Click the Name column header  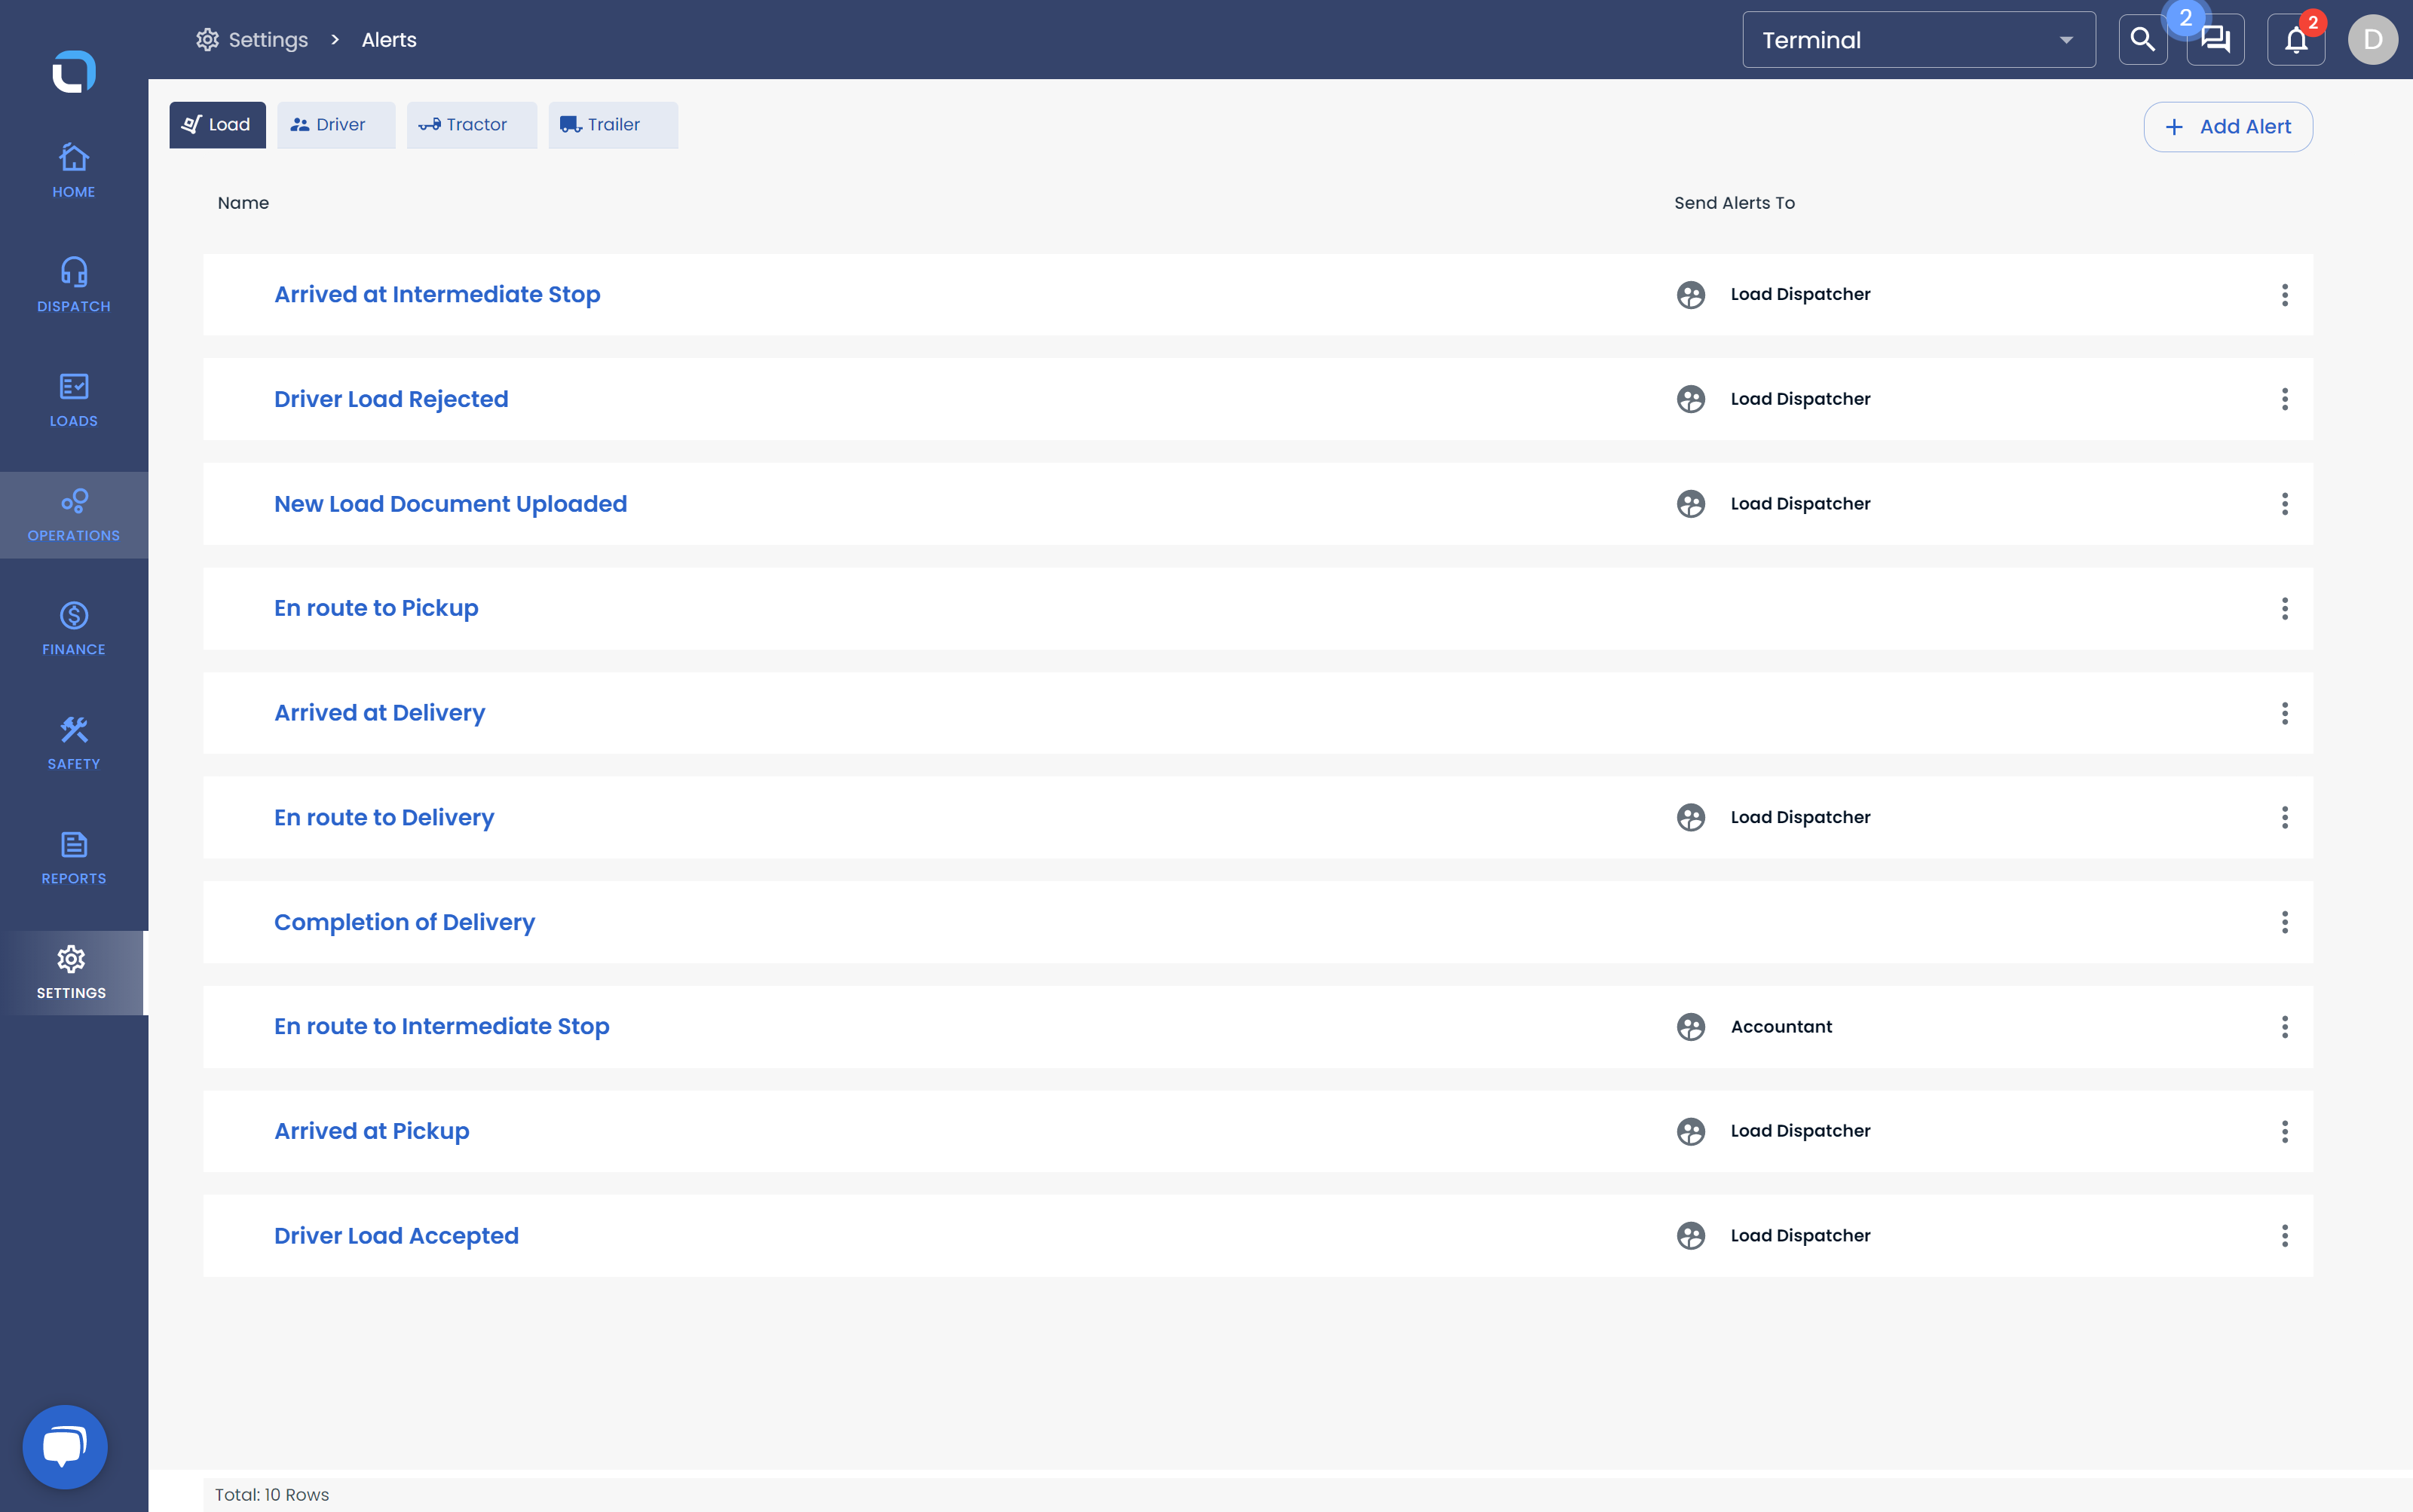point(243,203)
